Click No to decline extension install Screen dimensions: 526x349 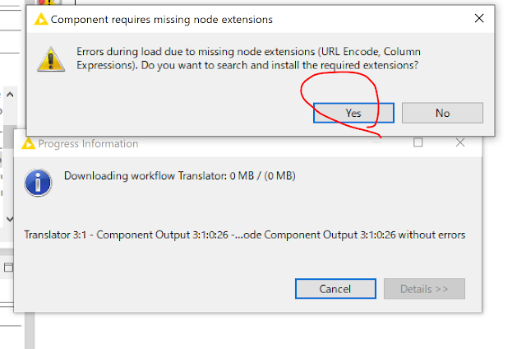click(442, 113)
